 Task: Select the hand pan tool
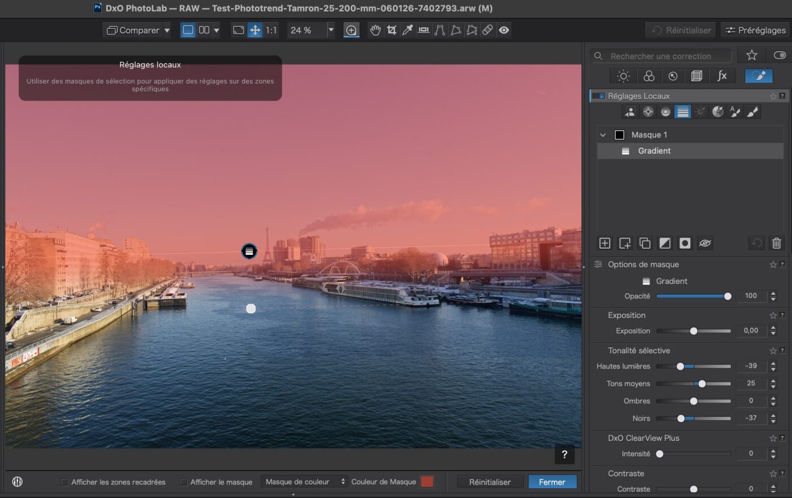(x=375, y=30)
